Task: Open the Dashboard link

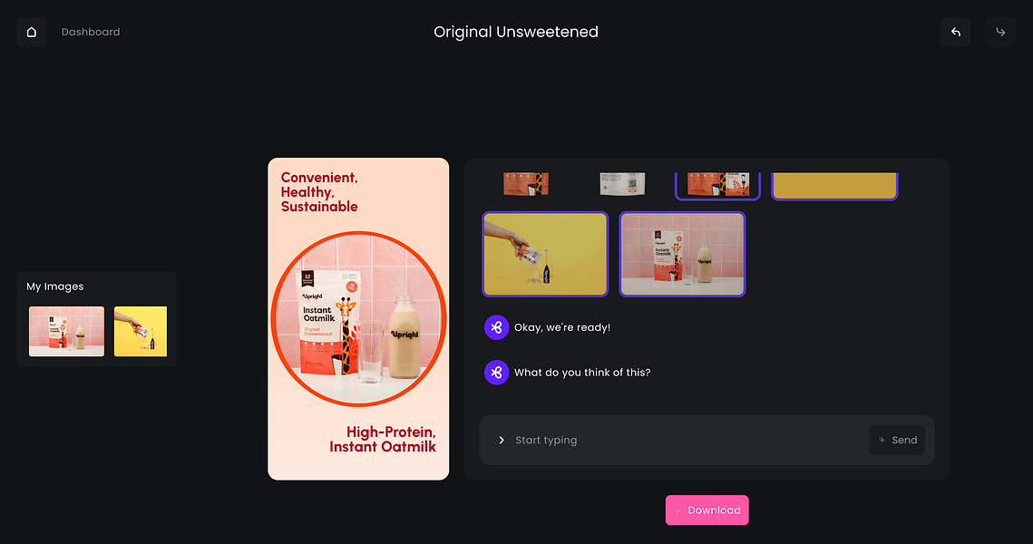Action: (x=91, y=32)
